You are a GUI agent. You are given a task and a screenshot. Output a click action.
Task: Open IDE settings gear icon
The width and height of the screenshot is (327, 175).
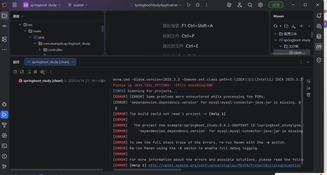coord(260,5)
